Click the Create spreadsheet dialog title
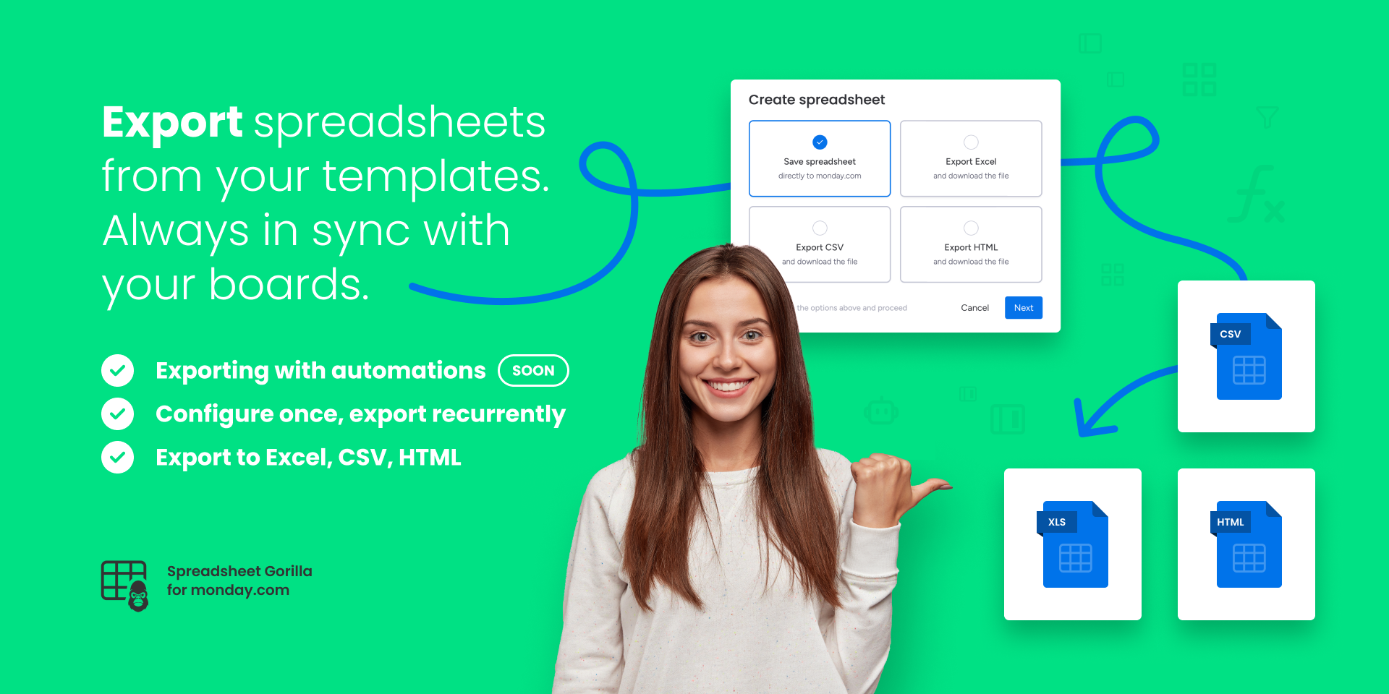 (x=817, y=100)
